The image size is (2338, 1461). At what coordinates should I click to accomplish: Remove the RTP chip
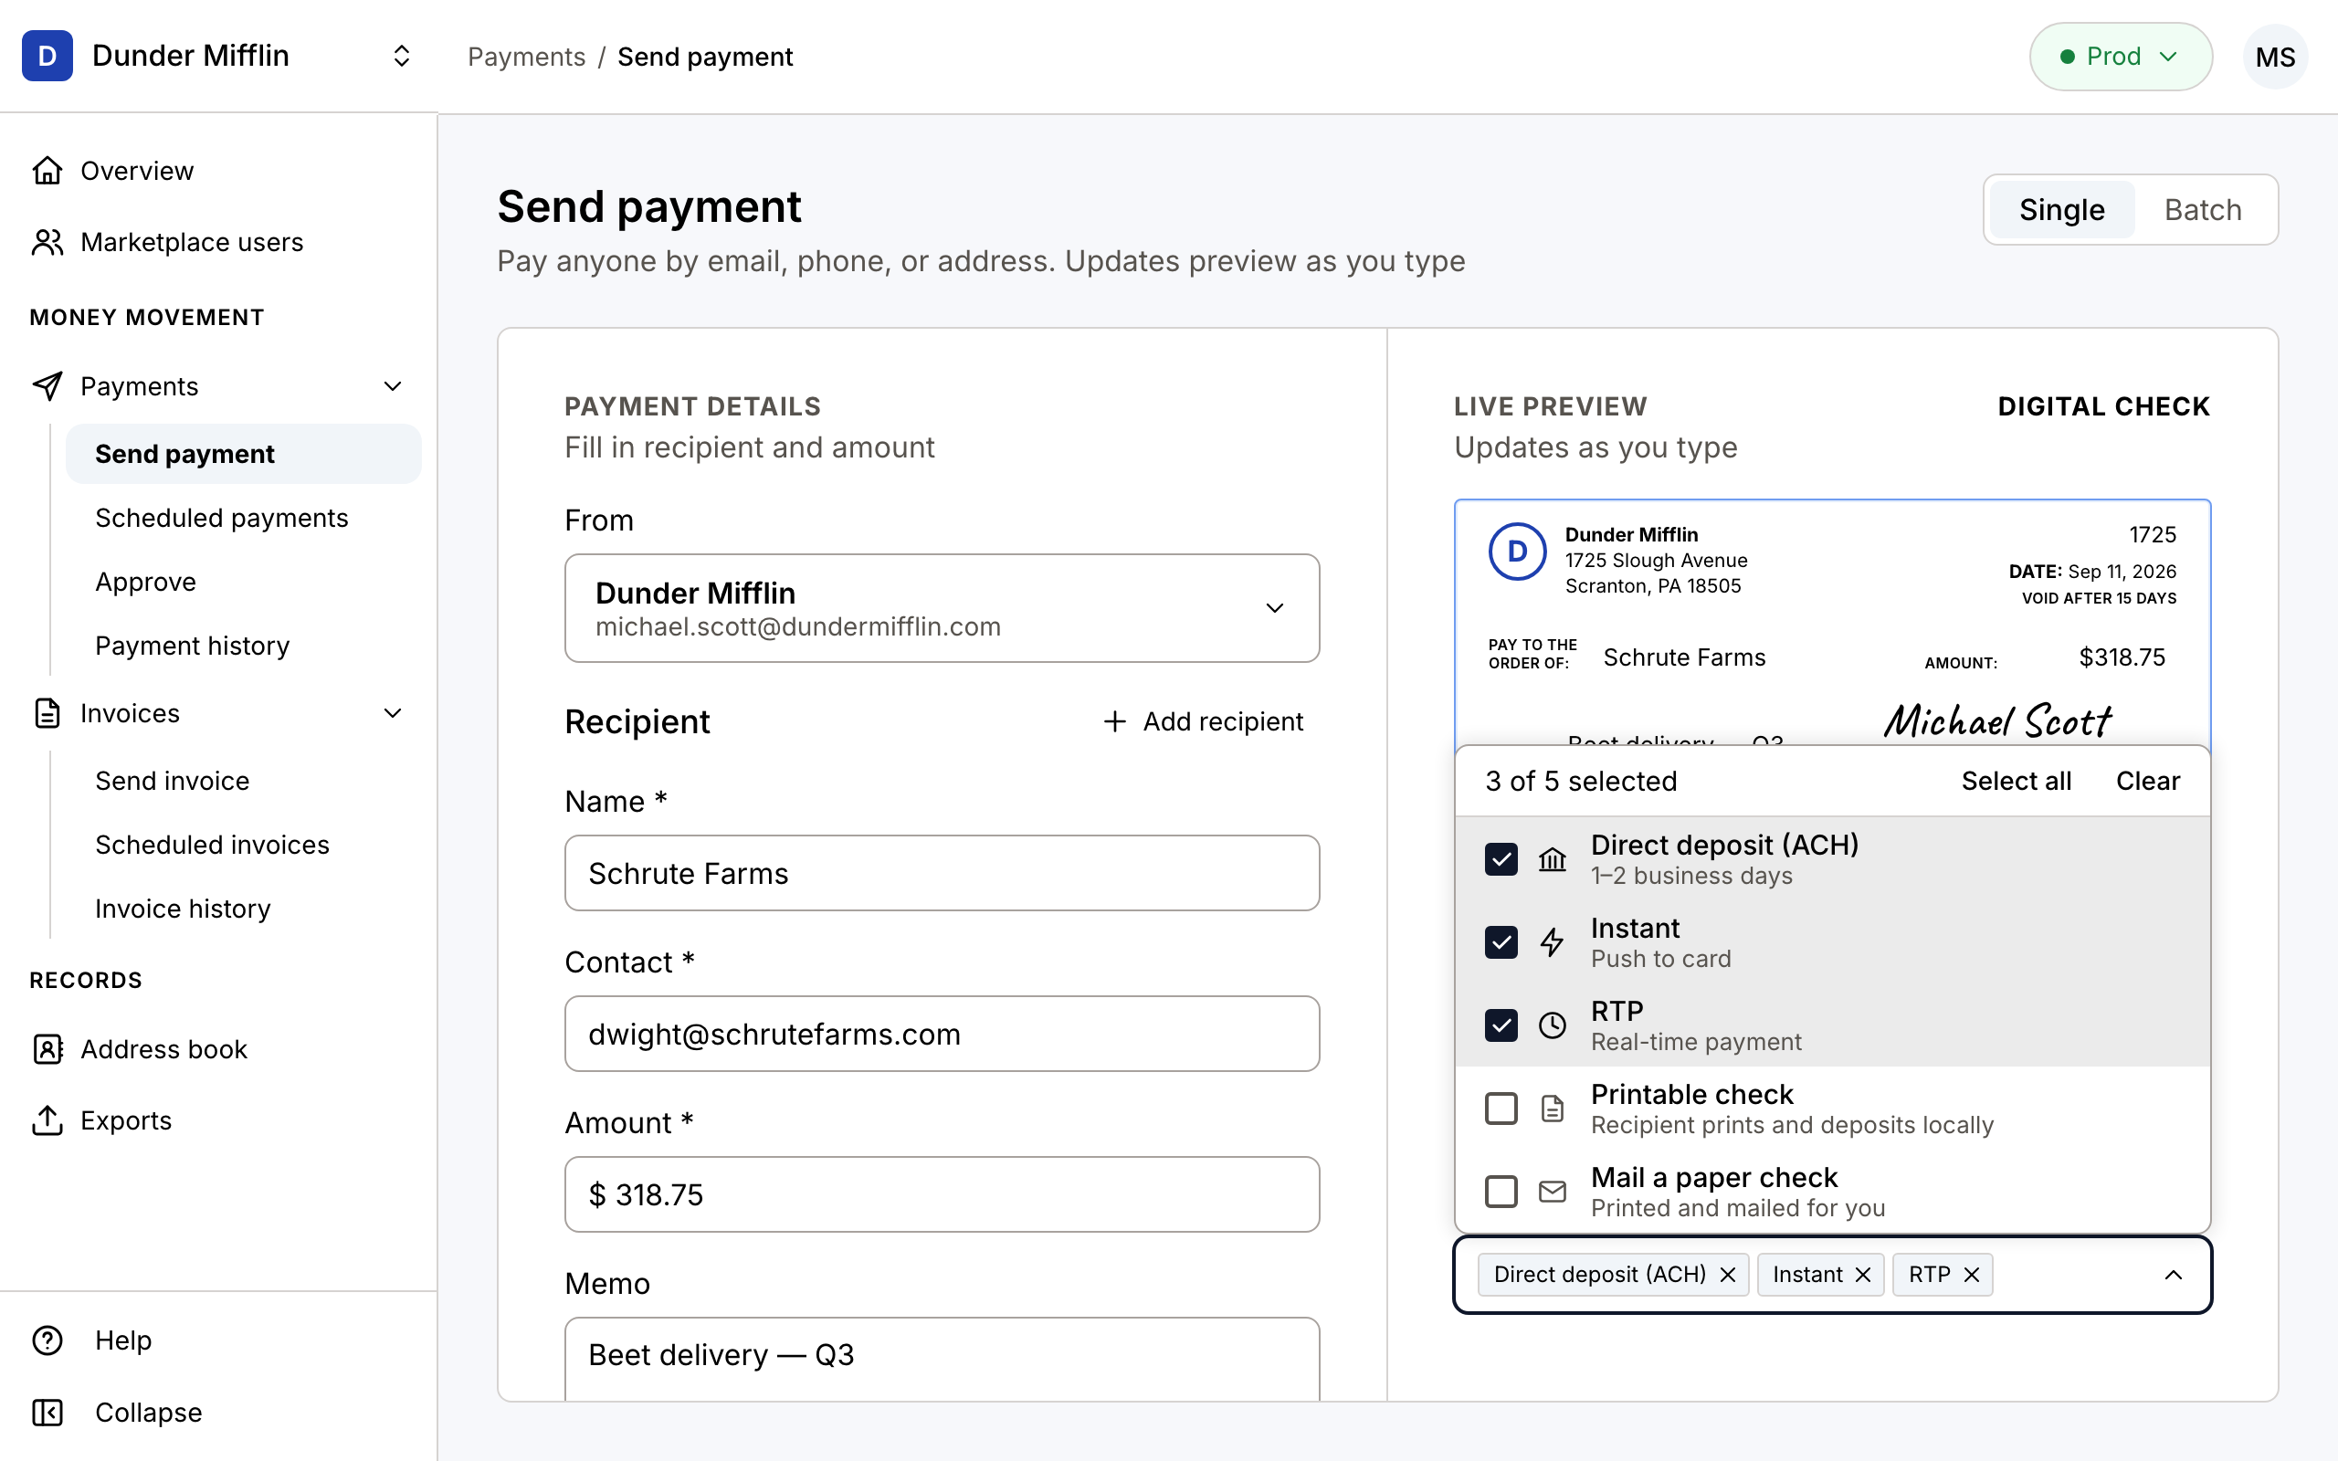coord(1972,1276)
